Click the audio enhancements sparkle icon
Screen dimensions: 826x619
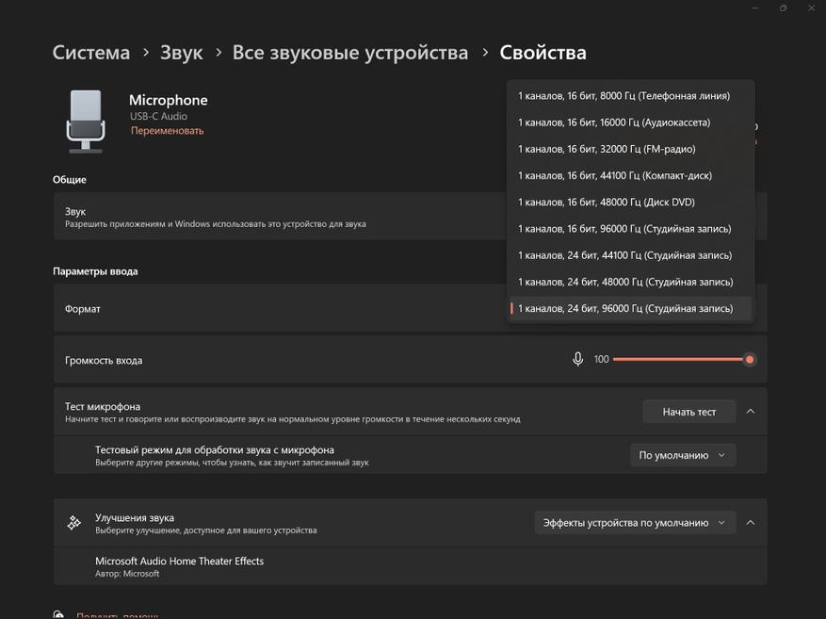tap(74, 523)
